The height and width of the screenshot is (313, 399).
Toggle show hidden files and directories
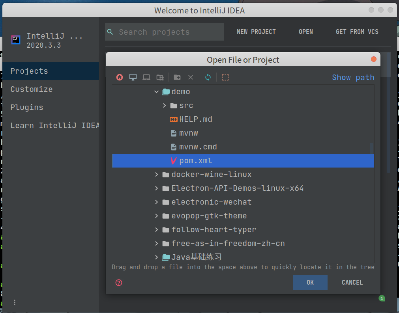[225, 77]
